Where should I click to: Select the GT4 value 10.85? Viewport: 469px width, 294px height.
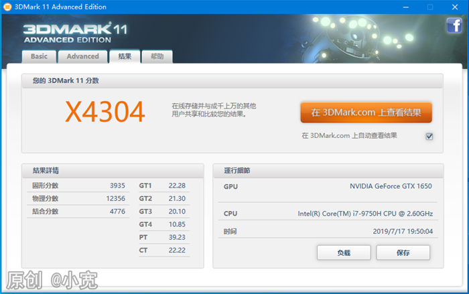click(177, 224)
